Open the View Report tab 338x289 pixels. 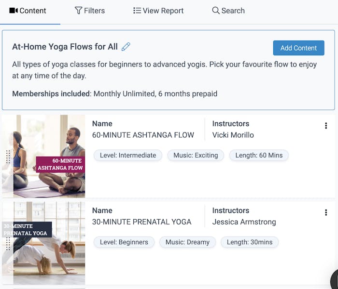(158, 11)
